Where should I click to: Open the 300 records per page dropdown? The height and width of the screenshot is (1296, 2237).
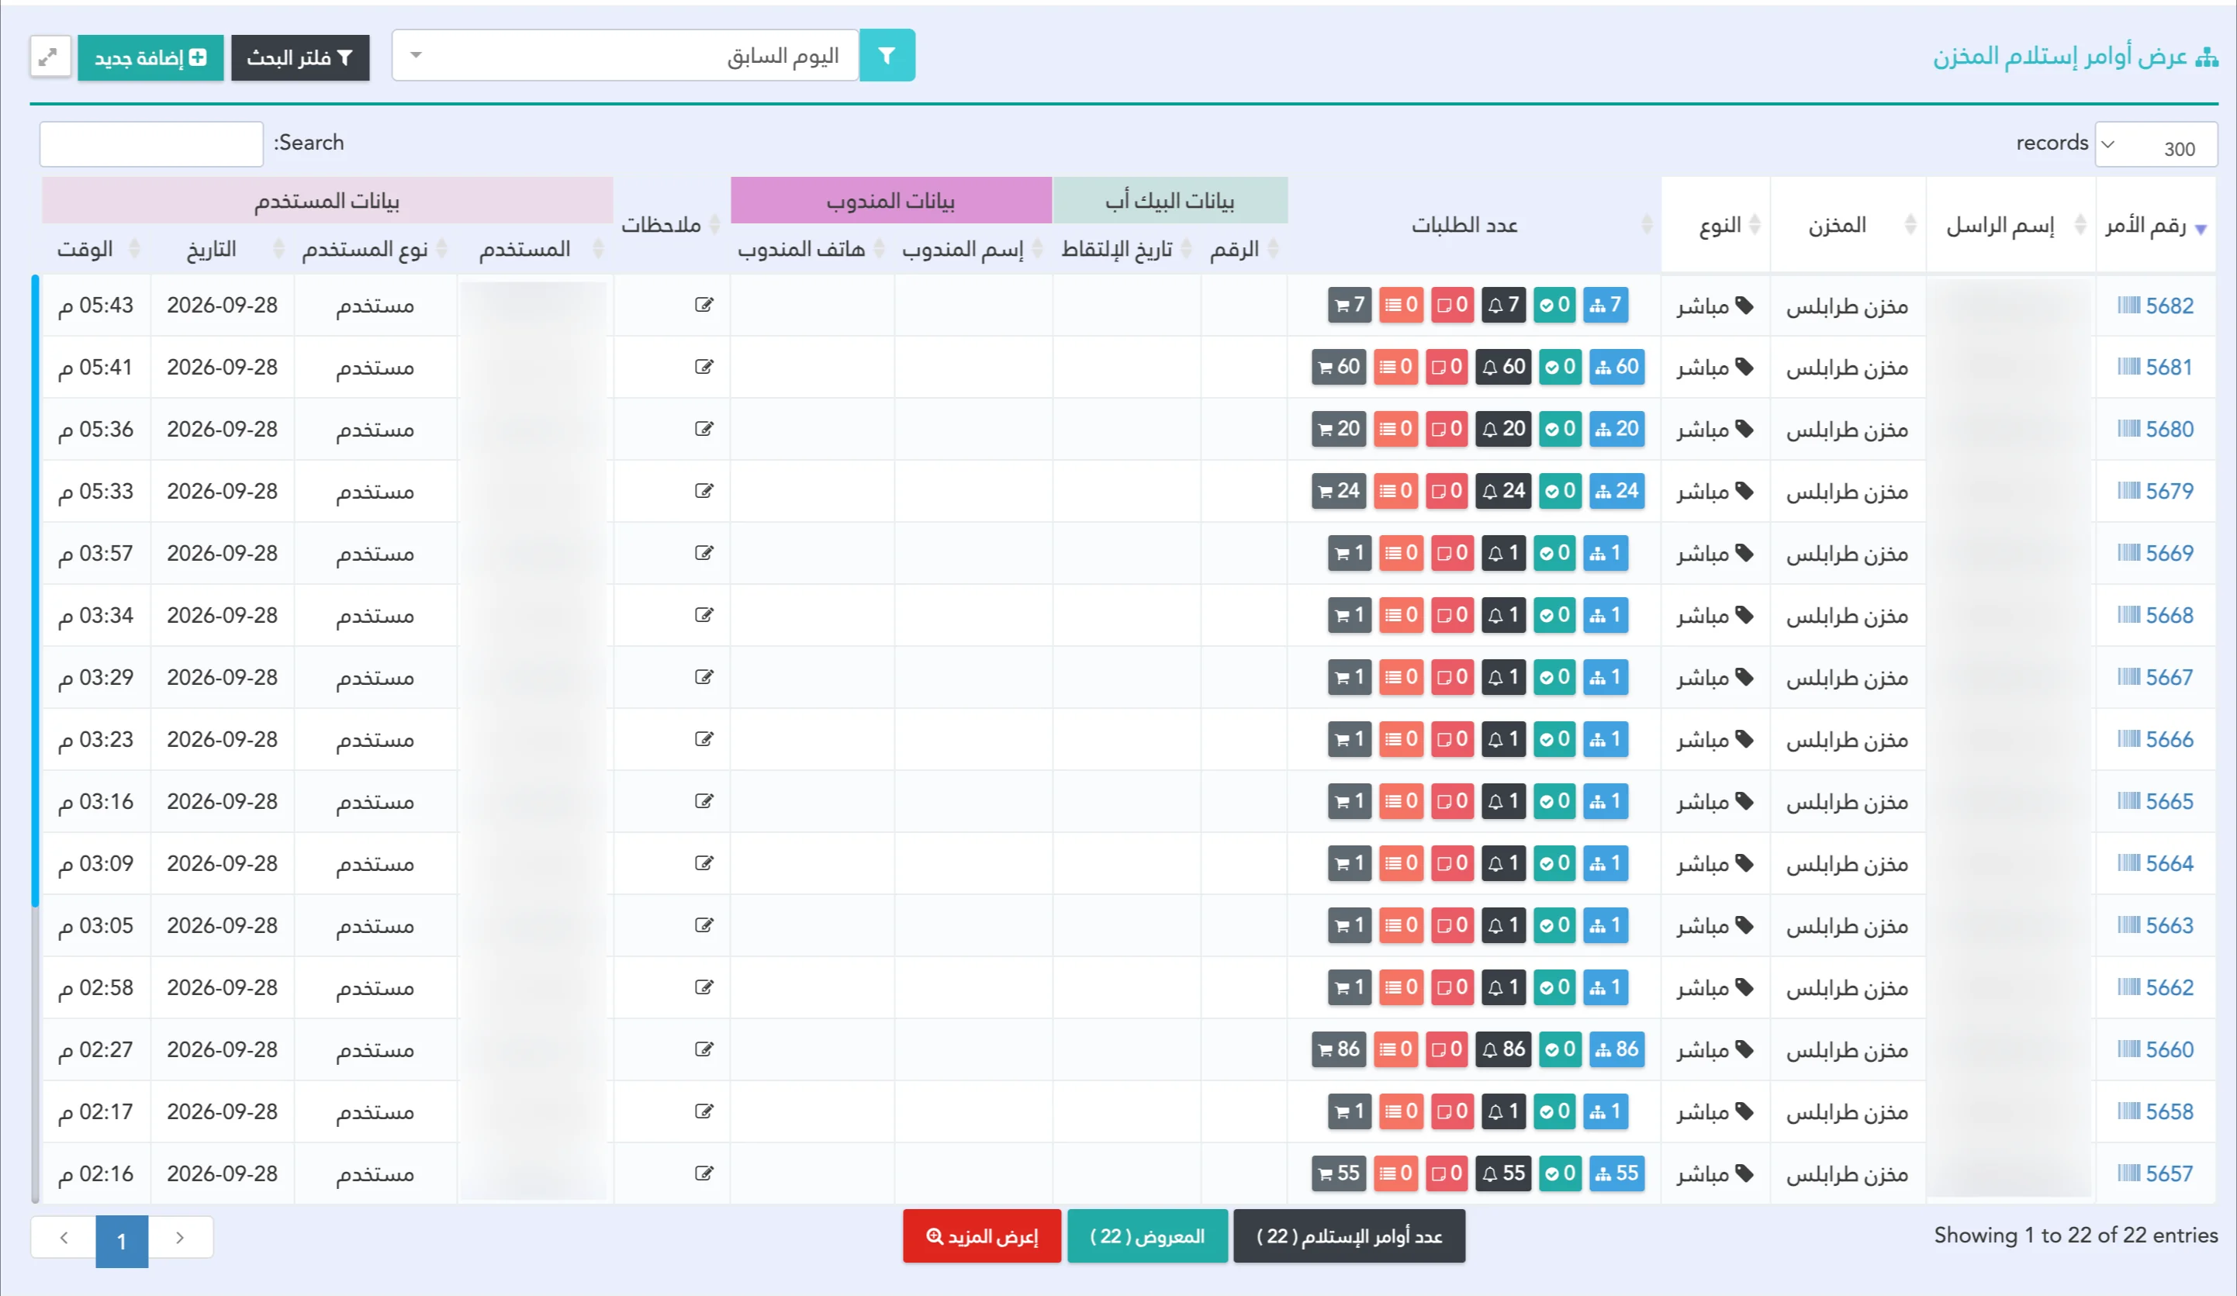[x=2156, y=145]
